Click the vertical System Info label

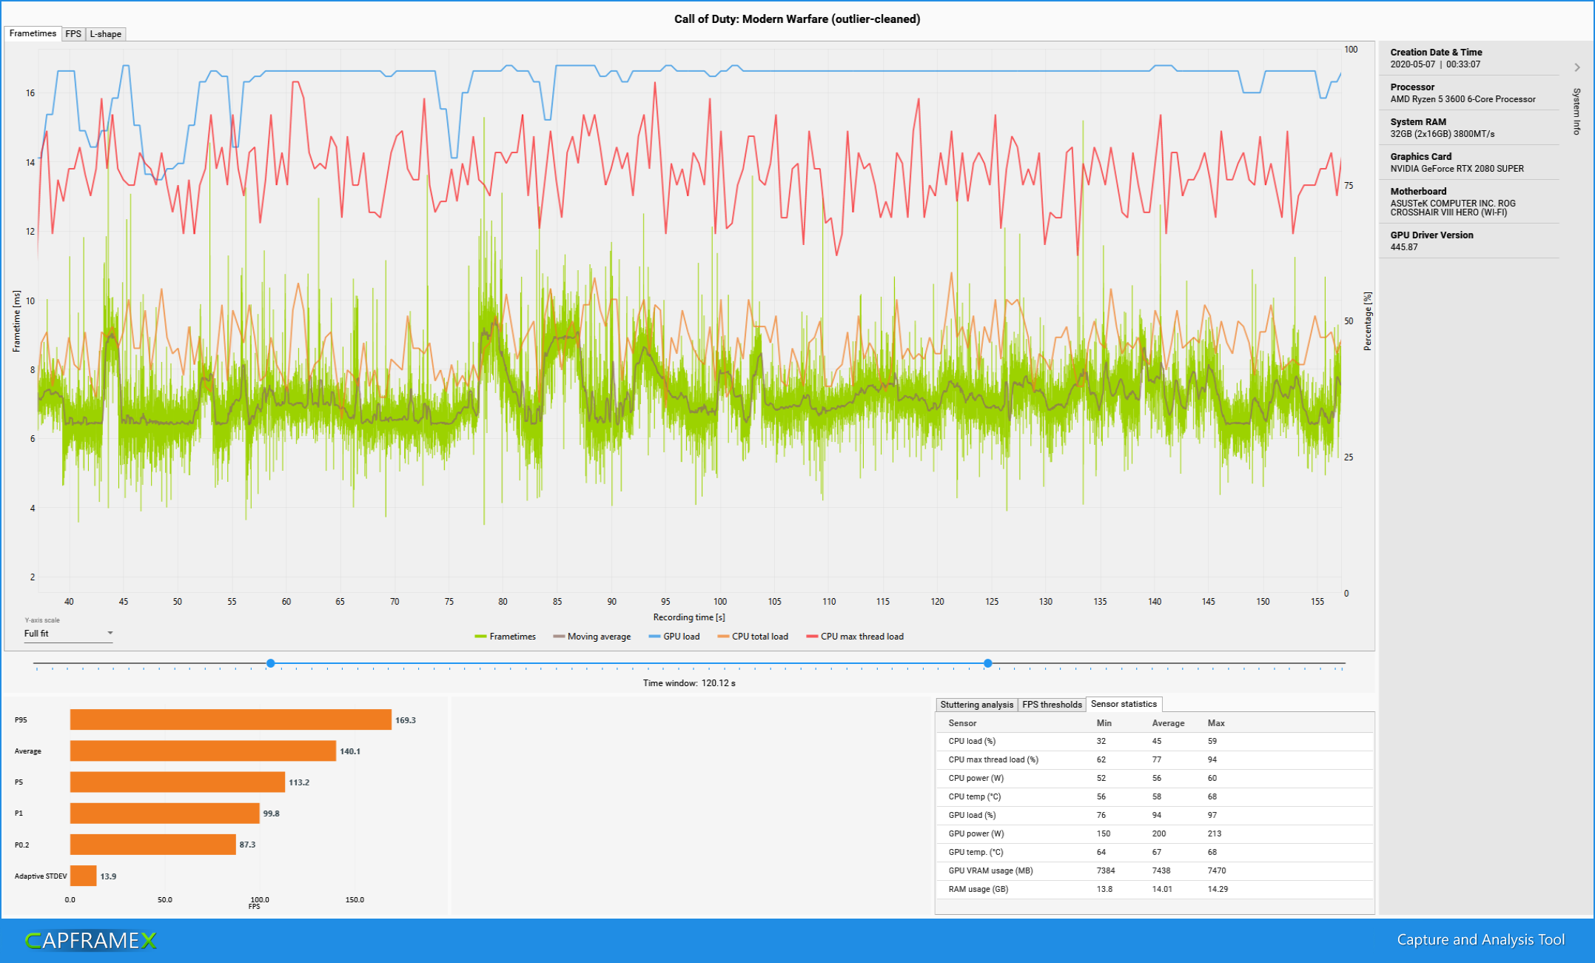[x=1576, y=112]
